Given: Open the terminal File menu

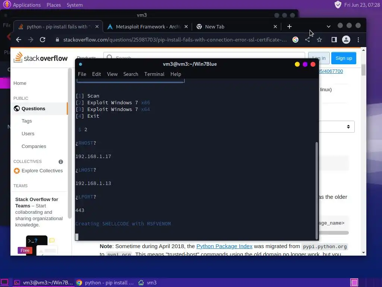Looking at the screenshot, I should click(x=82, y=74).
